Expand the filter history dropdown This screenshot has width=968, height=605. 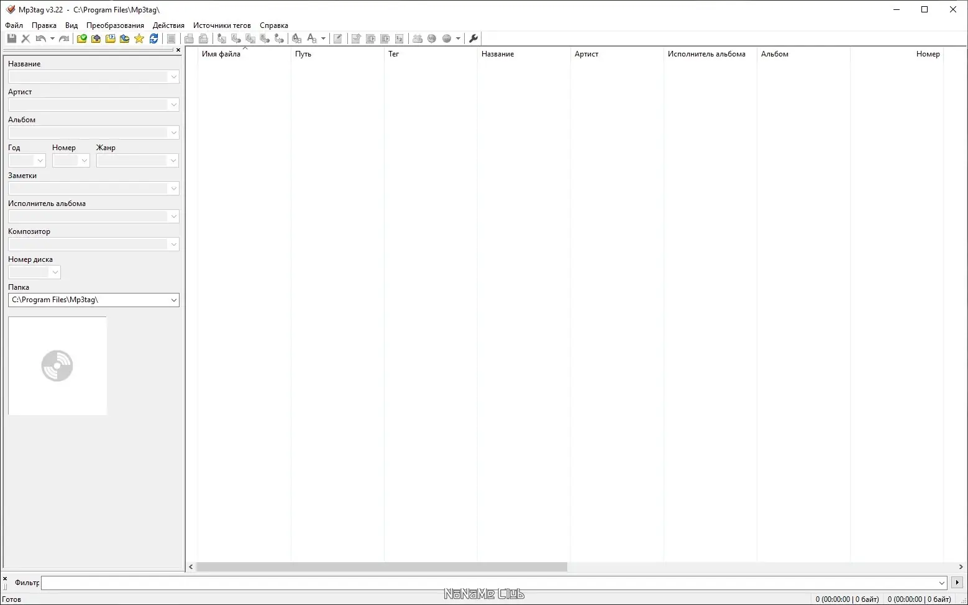tap(941, 583)
